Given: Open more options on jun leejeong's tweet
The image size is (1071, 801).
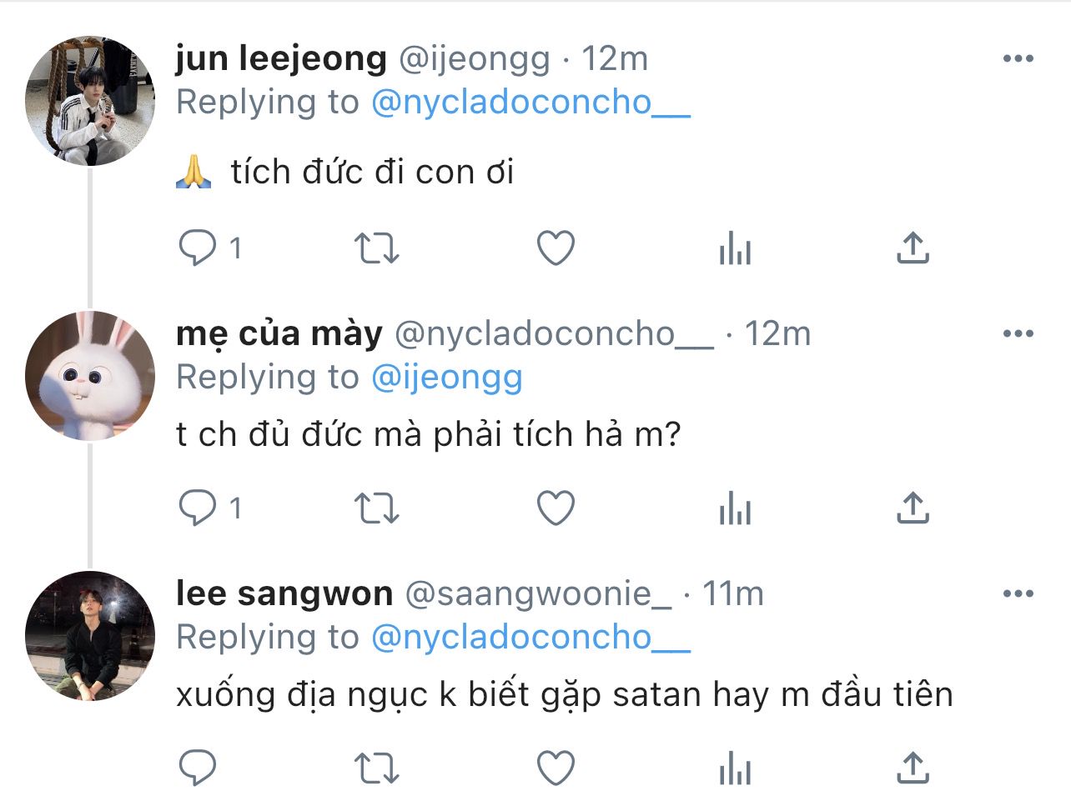Looking at the screenshot, I should tap(1018, 58).
